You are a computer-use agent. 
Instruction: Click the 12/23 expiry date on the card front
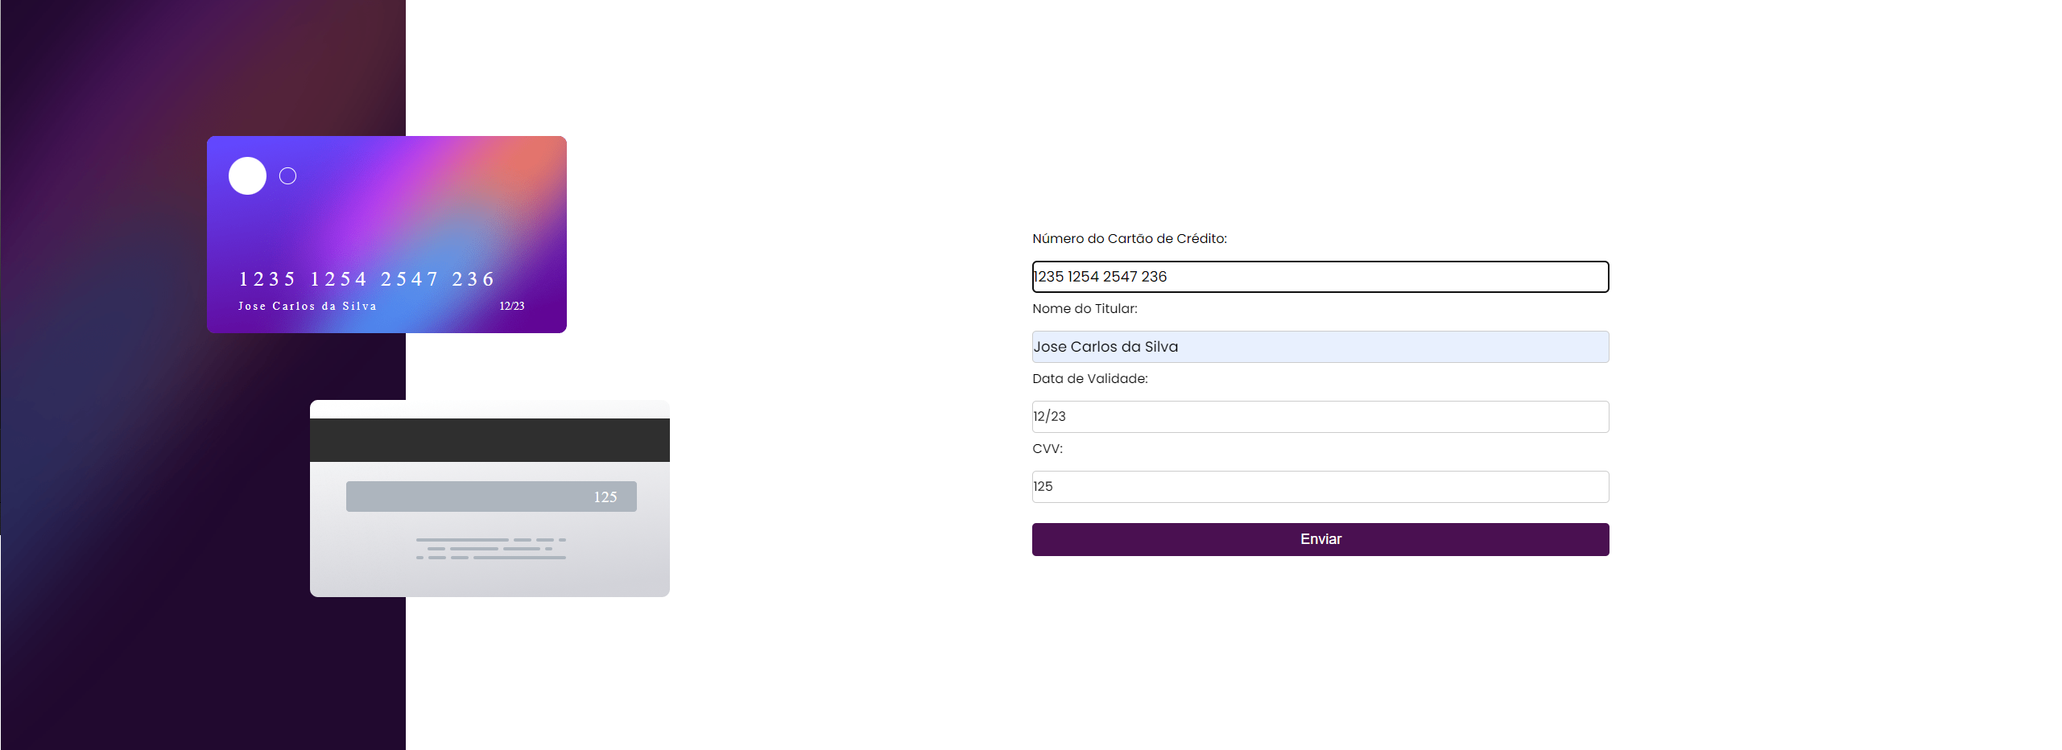[x=511, y=306]
